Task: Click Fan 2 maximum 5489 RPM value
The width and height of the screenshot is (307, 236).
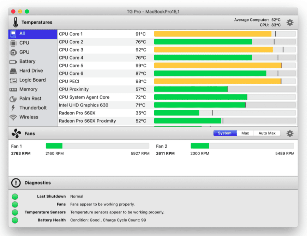Action: (285, 153)
